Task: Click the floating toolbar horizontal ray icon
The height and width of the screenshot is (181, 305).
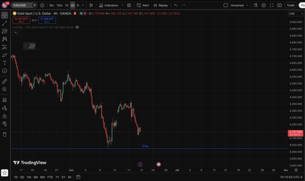Action: (x=32, y=46)
